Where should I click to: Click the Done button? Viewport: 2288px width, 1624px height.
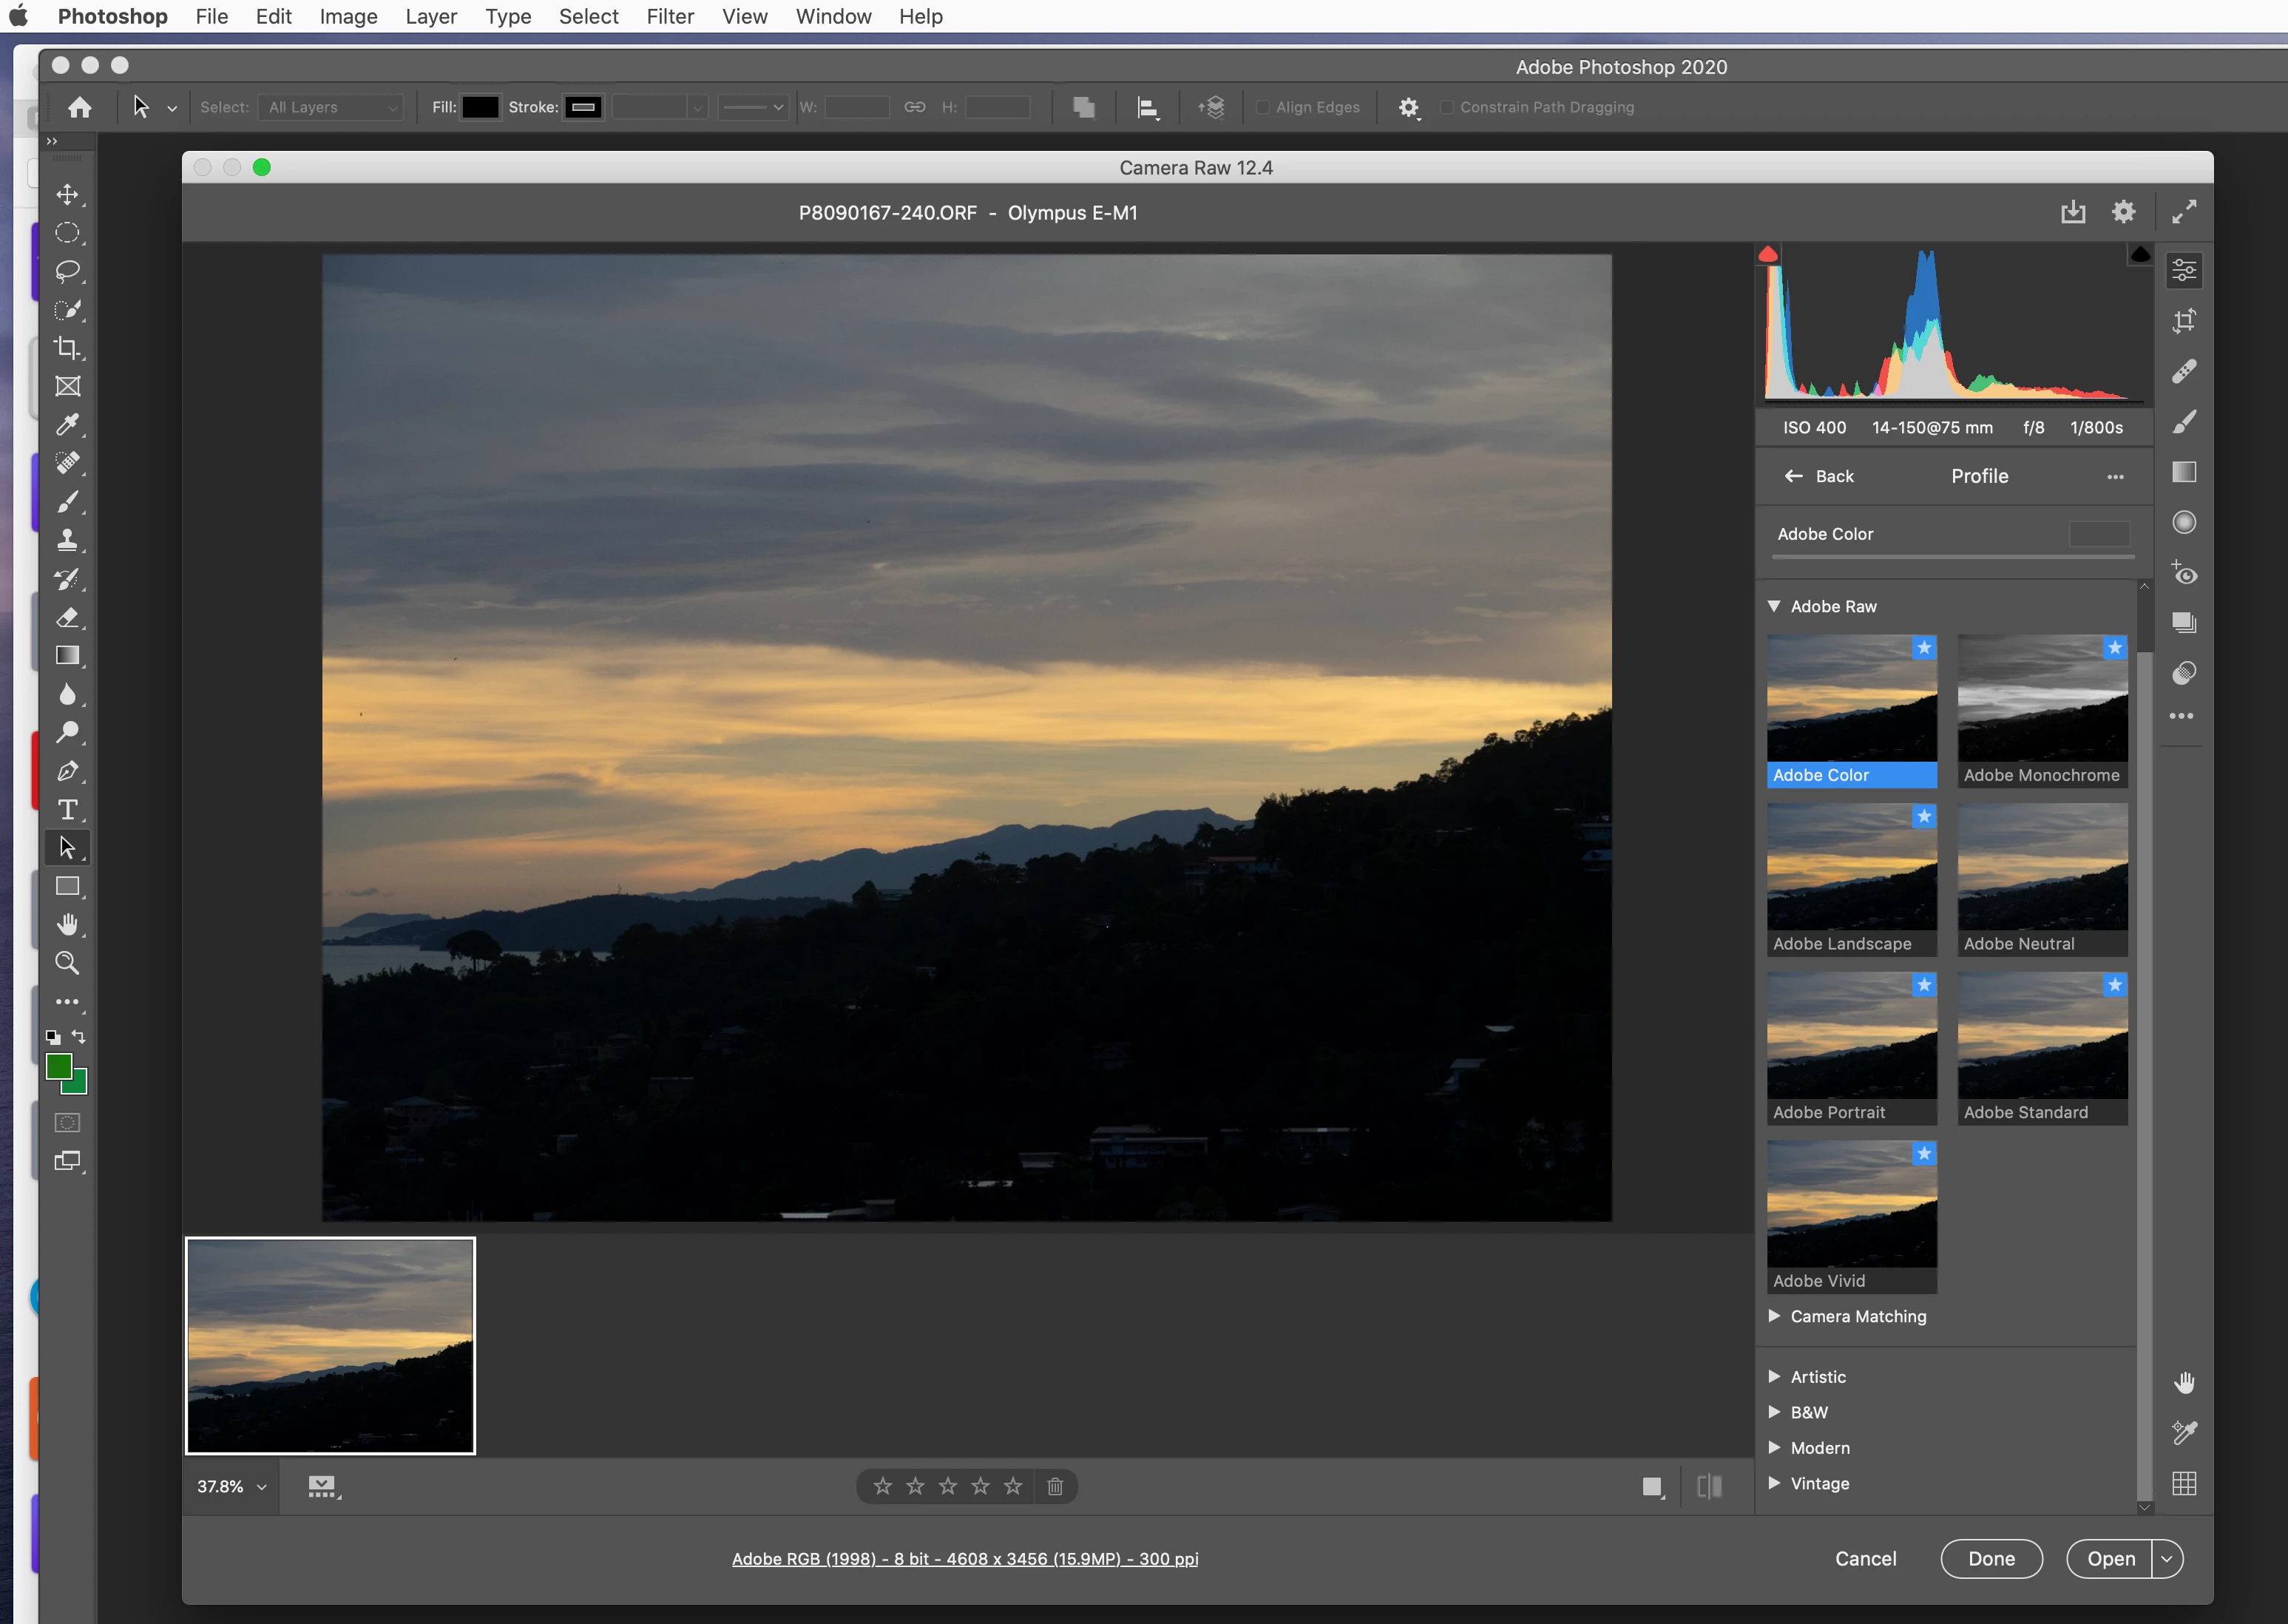1991,1559
